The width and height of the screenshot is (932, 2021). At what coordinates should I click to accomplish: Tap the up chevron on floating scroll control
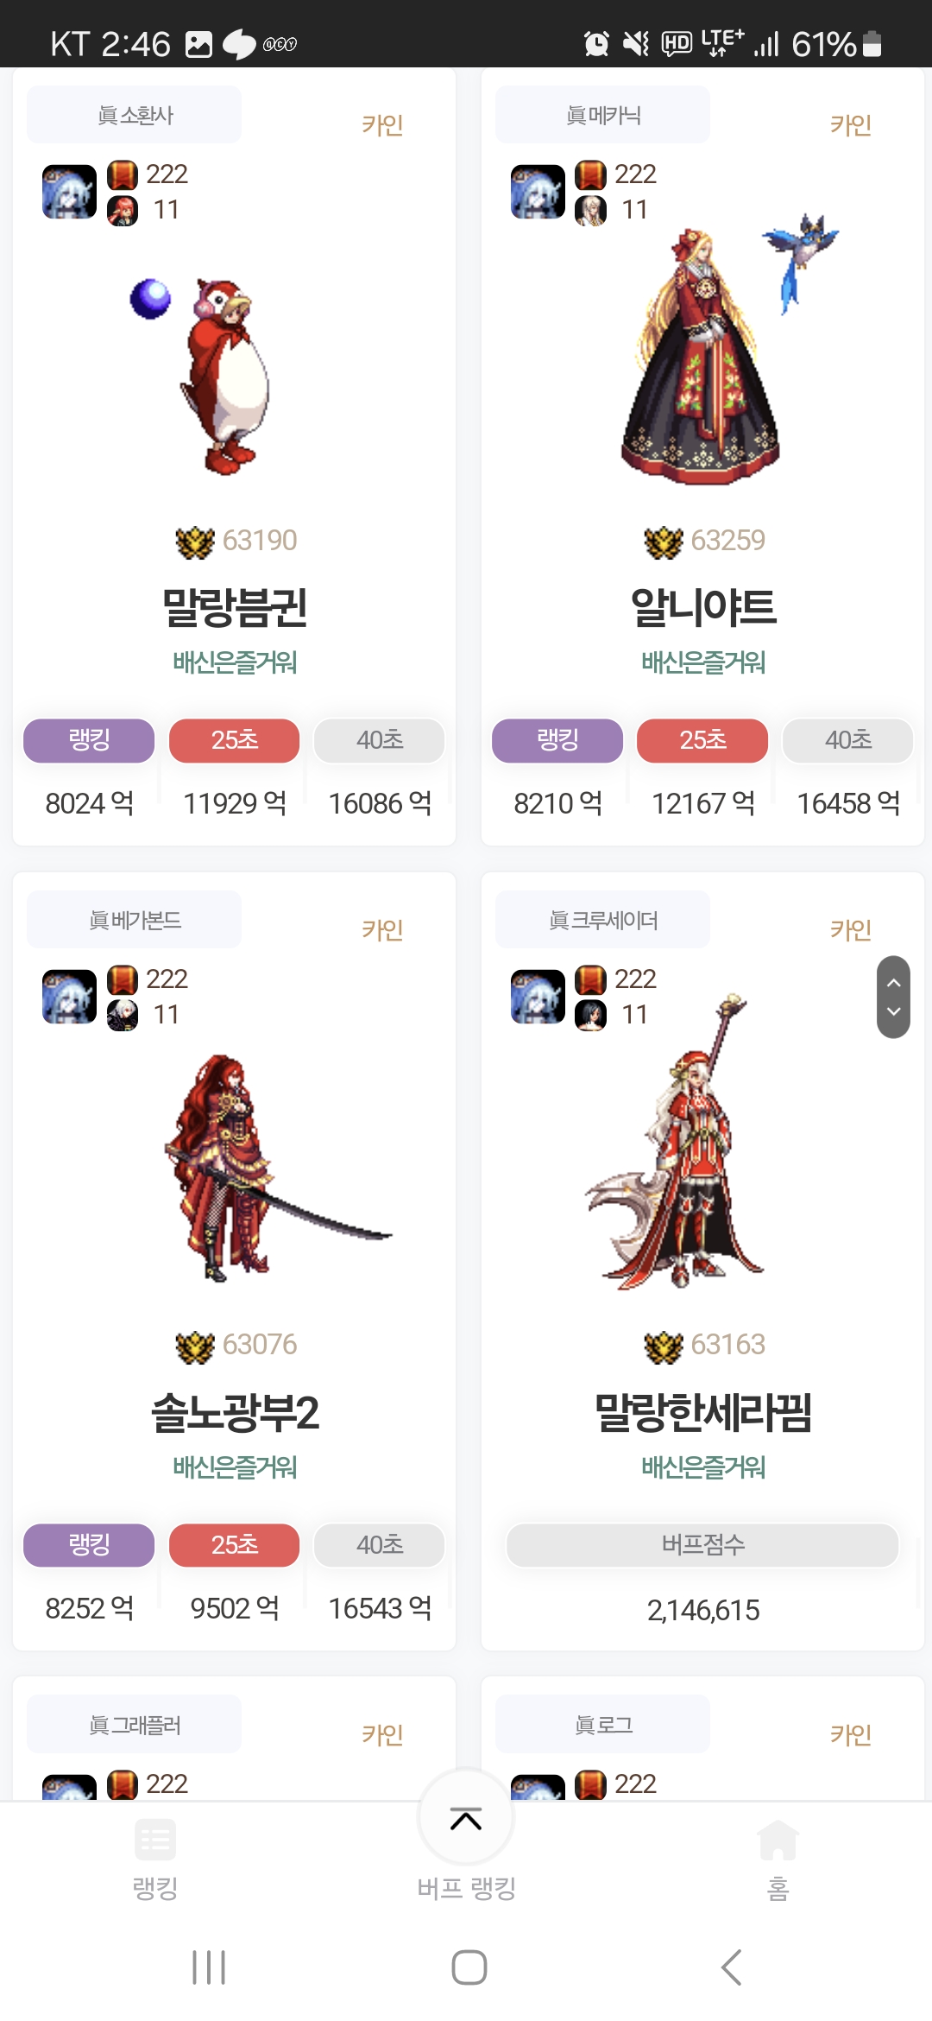pyautogui.click(x=894, y=982)
